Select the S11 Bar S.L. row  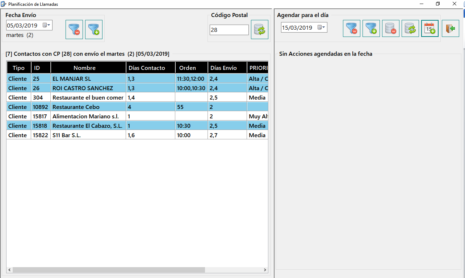click(x=138, y=135)
